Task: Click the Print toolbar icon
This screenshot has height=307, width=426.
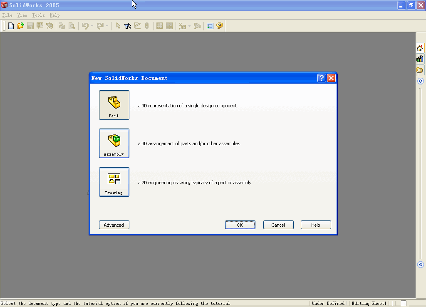Action: pos(62,26)
